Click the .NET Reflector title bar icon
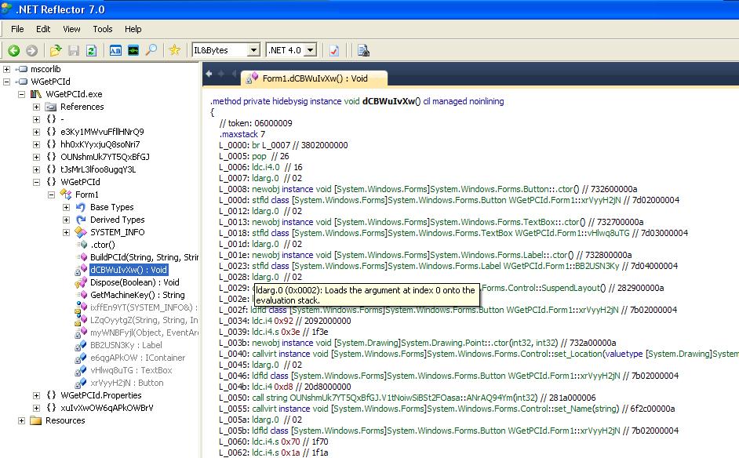 [x=6, y=9]
